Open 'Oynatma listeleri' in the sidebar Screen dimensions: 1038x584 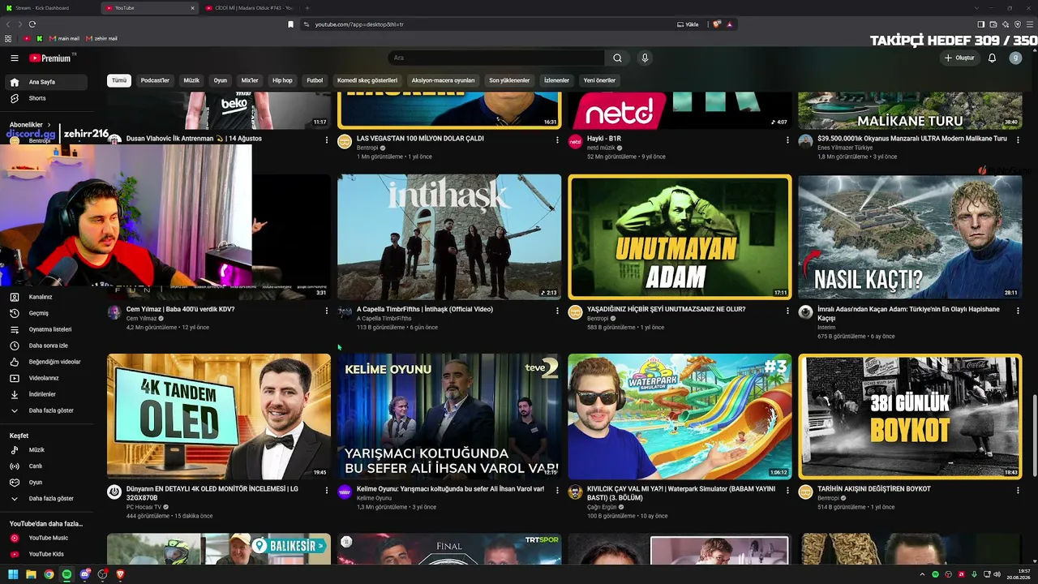45,329
